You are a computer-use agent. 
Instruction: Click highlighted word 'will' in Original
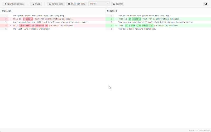pos(28,26)
